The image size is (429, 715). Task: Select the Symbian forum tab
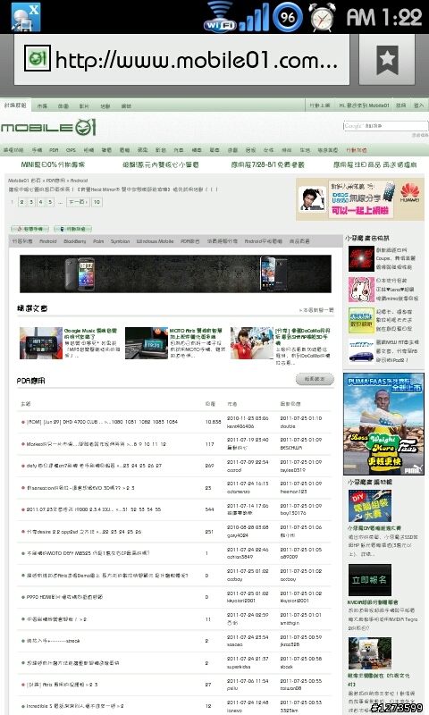[120, 241]
